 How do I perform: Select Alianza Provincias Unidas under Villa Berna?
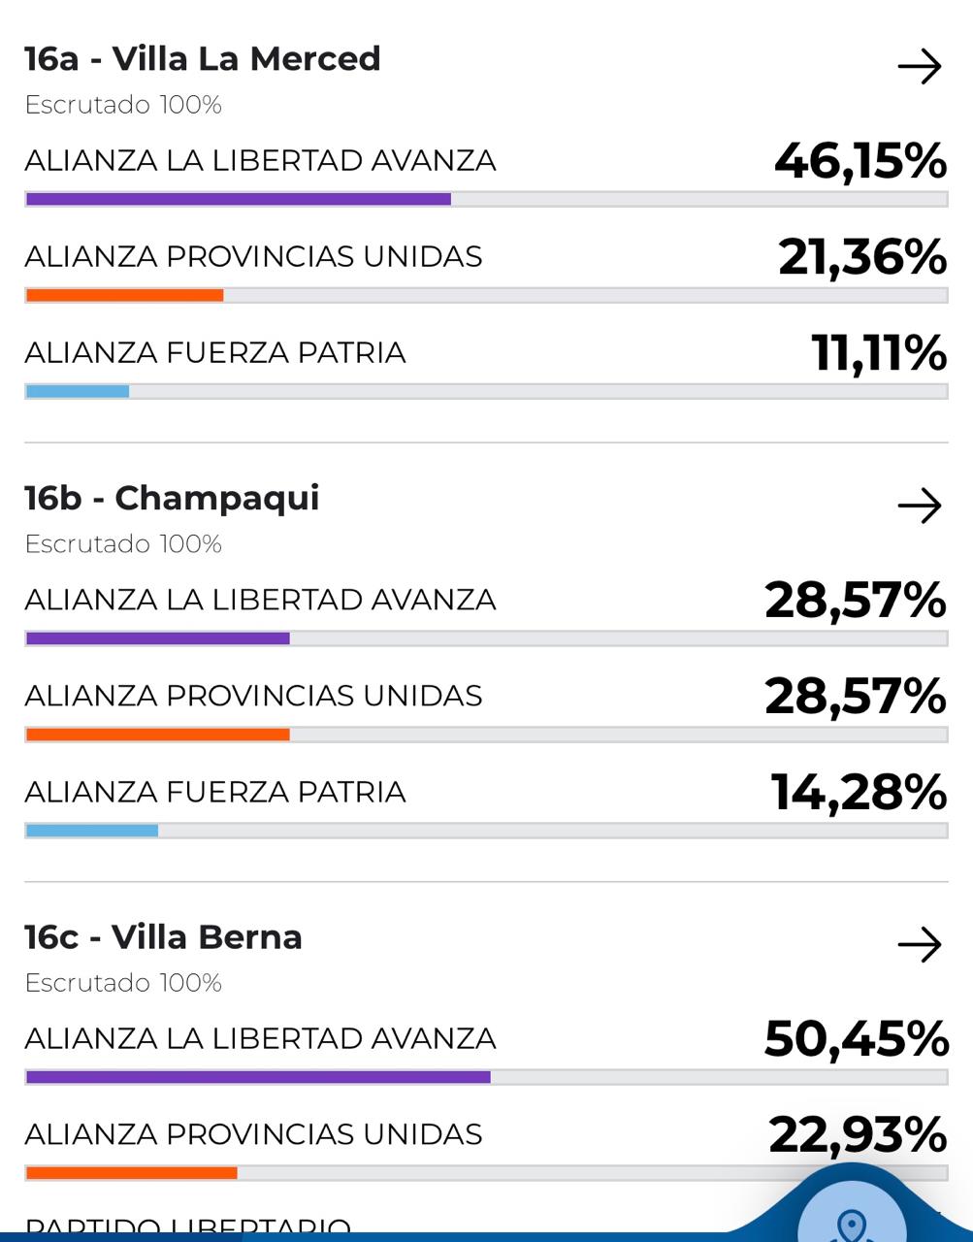point(253,1134)
